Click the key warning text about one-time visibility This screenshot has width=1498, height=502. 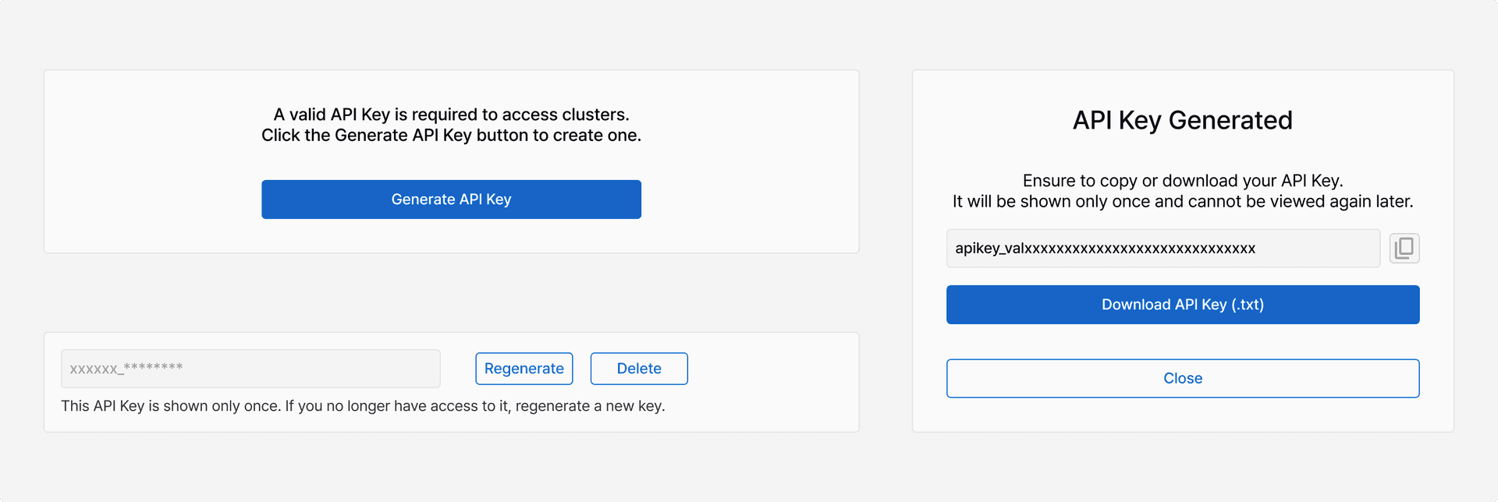(364, 405)
